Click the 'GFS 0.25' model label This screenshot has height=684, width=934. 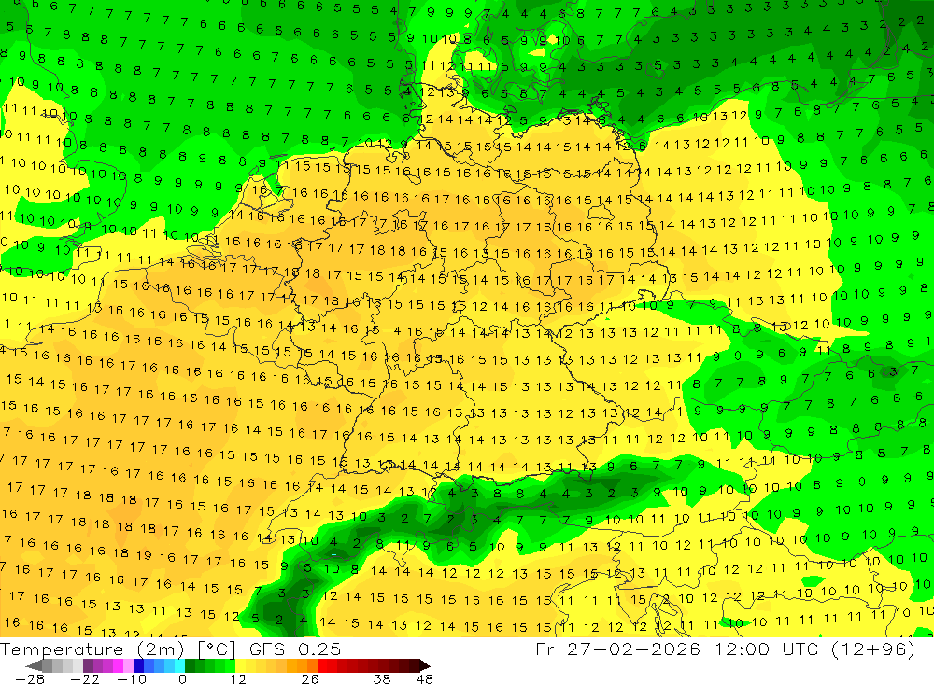295,649
